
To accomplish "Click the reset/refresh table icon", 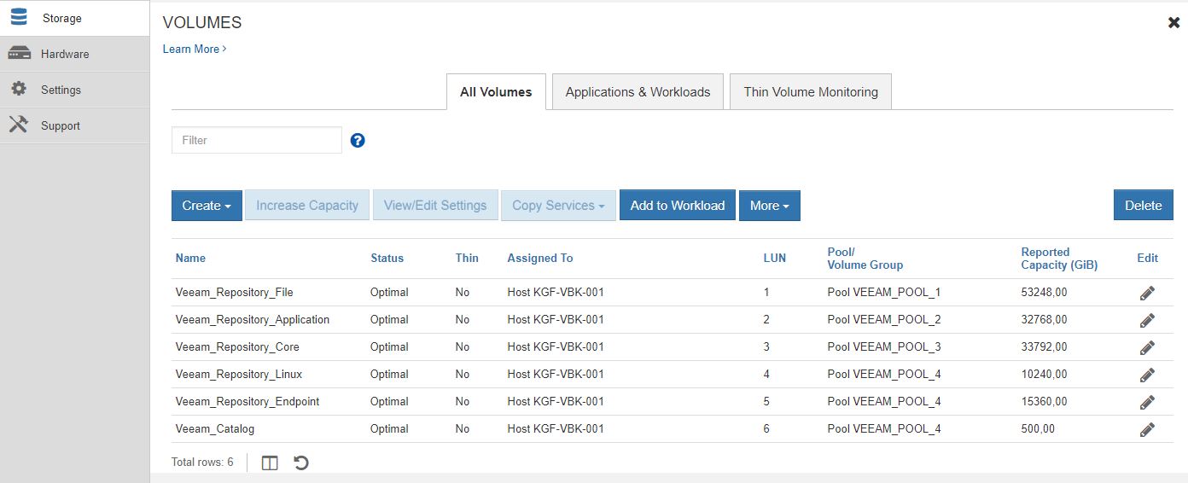I will click(x=301, y=463).
